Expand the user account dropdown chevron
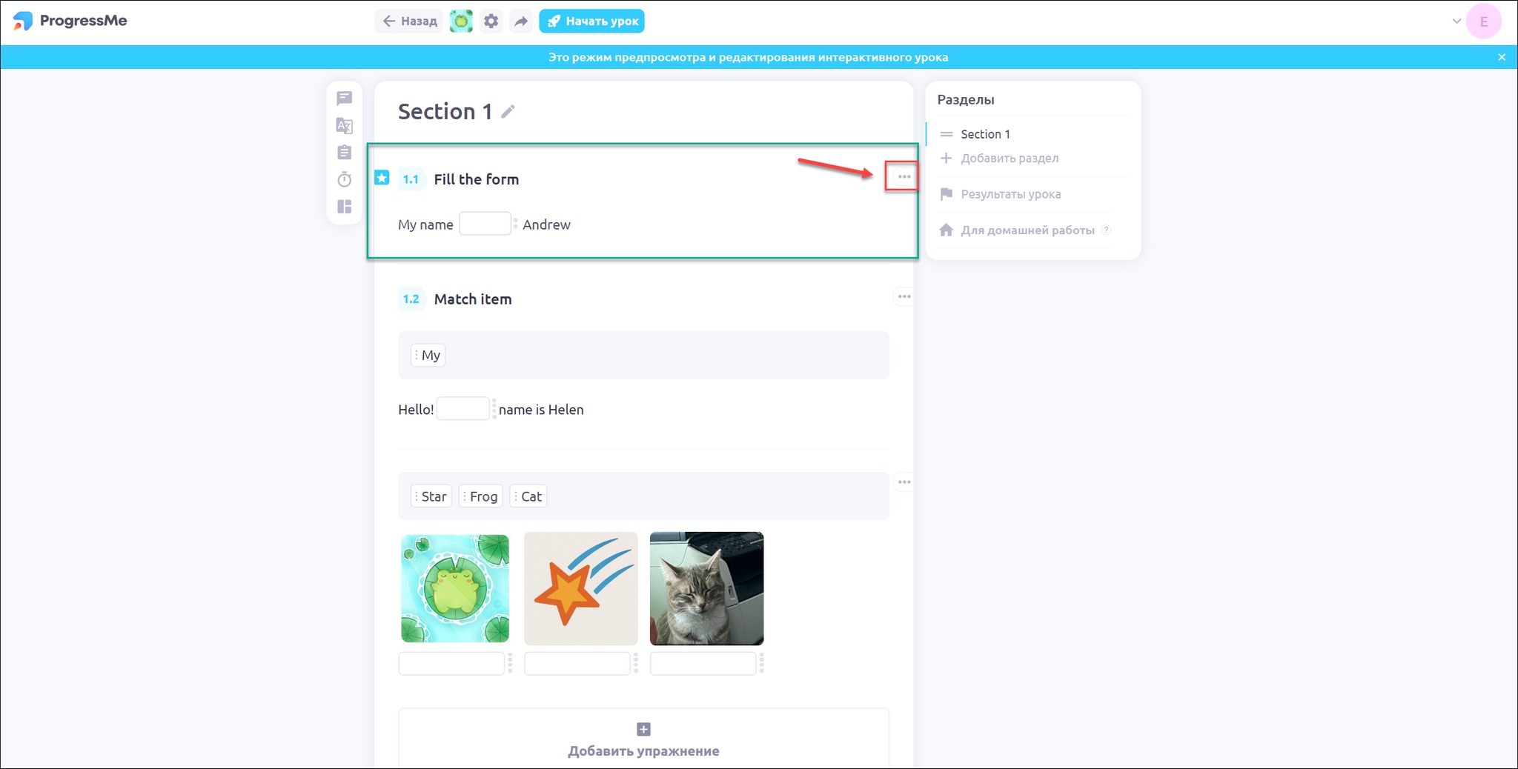Screen dimensions: 1518x769 (1456, 21)
